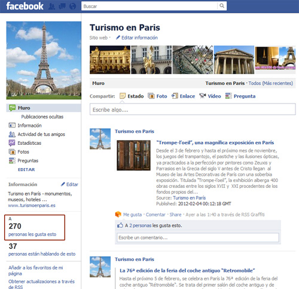Image resolution: width=299 pixels, height=289 pixels.
Task: Click Share on Trompe-l'oeil post
Action: [x=175, y=215]
